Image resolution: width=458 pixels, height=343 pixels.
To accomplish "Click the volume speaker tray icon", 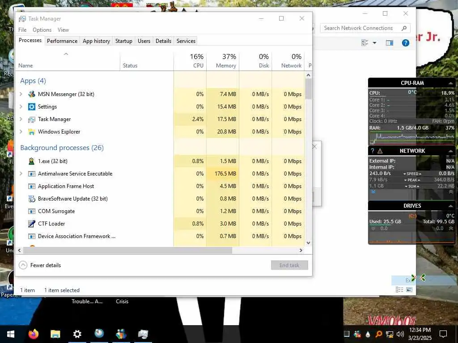I will (x=400, y=334).
